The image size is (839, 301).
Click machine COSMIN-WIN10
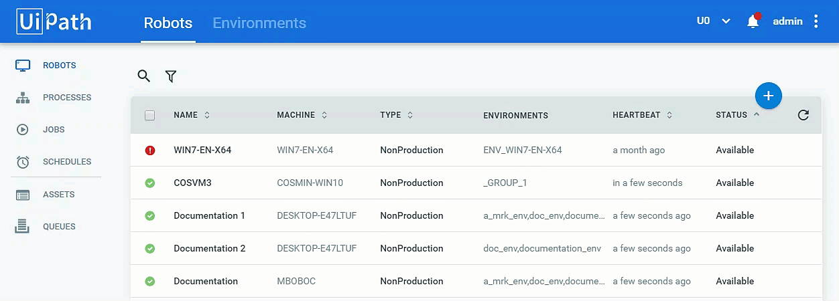tap(310, 183)
